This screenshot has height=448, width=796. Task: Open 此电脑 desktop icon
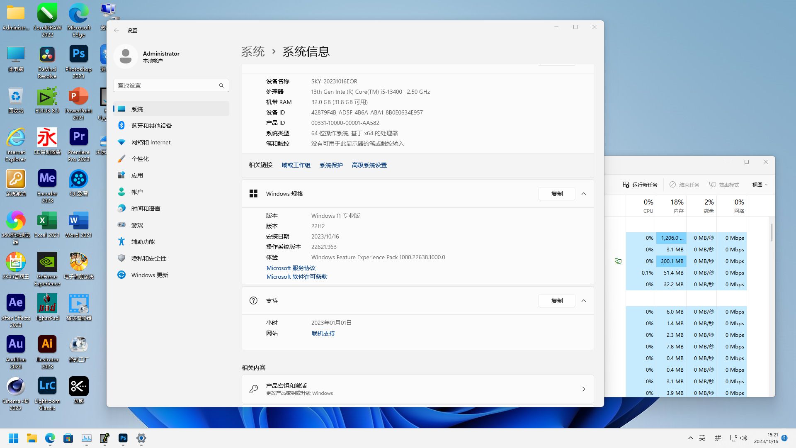point(16,58)
